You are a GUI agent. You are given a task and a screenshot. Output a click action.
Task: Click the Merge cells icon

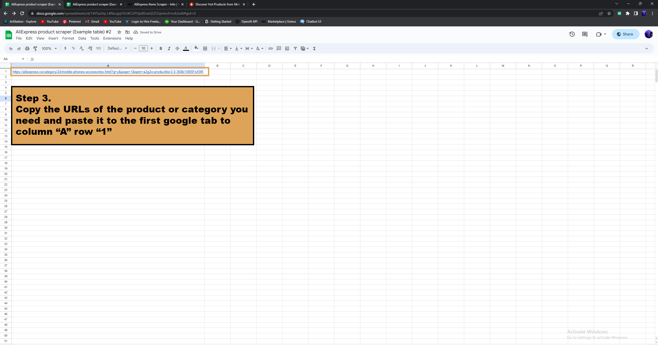click(x=214, y=49)
